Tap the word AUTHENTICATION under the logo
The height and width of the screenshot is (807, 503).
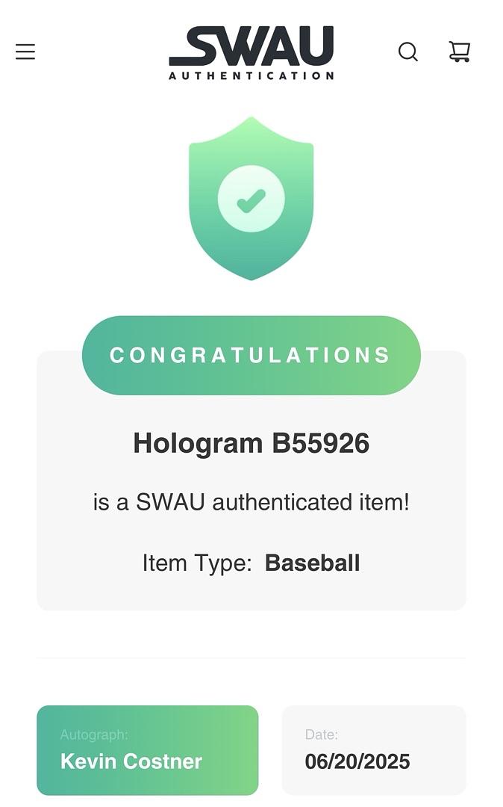(251, 75)
